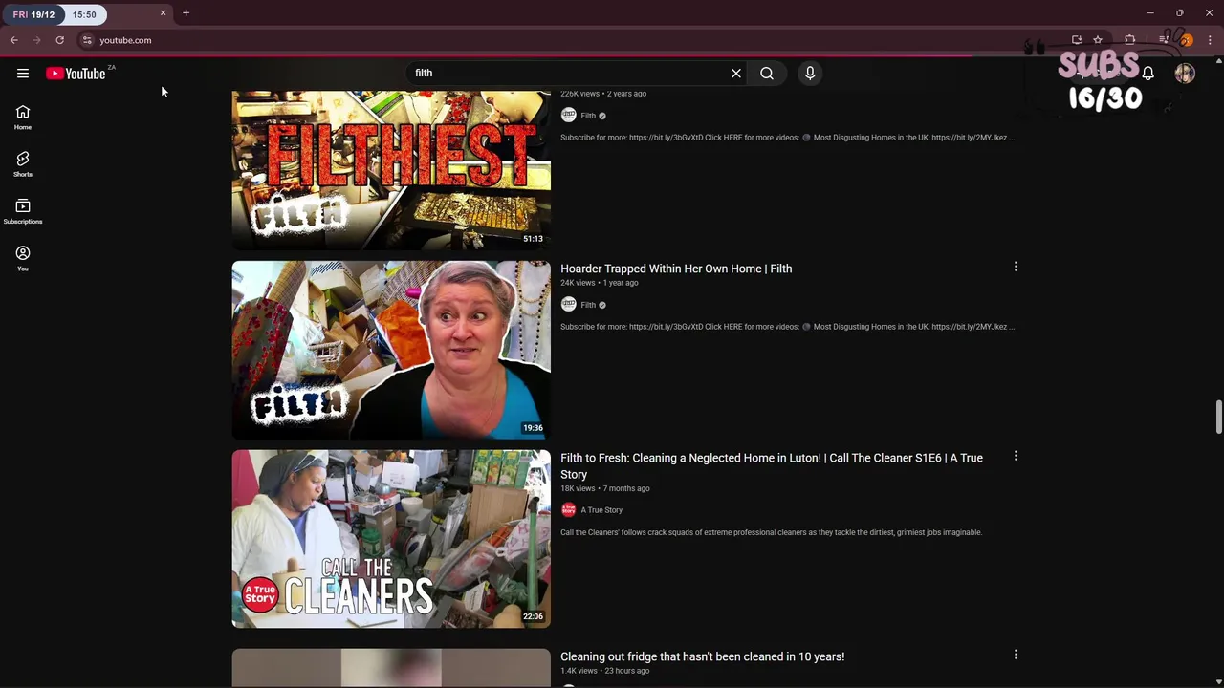Bookmark this page with the star
The image size is (1224, 688).
tap(1098, 40)
